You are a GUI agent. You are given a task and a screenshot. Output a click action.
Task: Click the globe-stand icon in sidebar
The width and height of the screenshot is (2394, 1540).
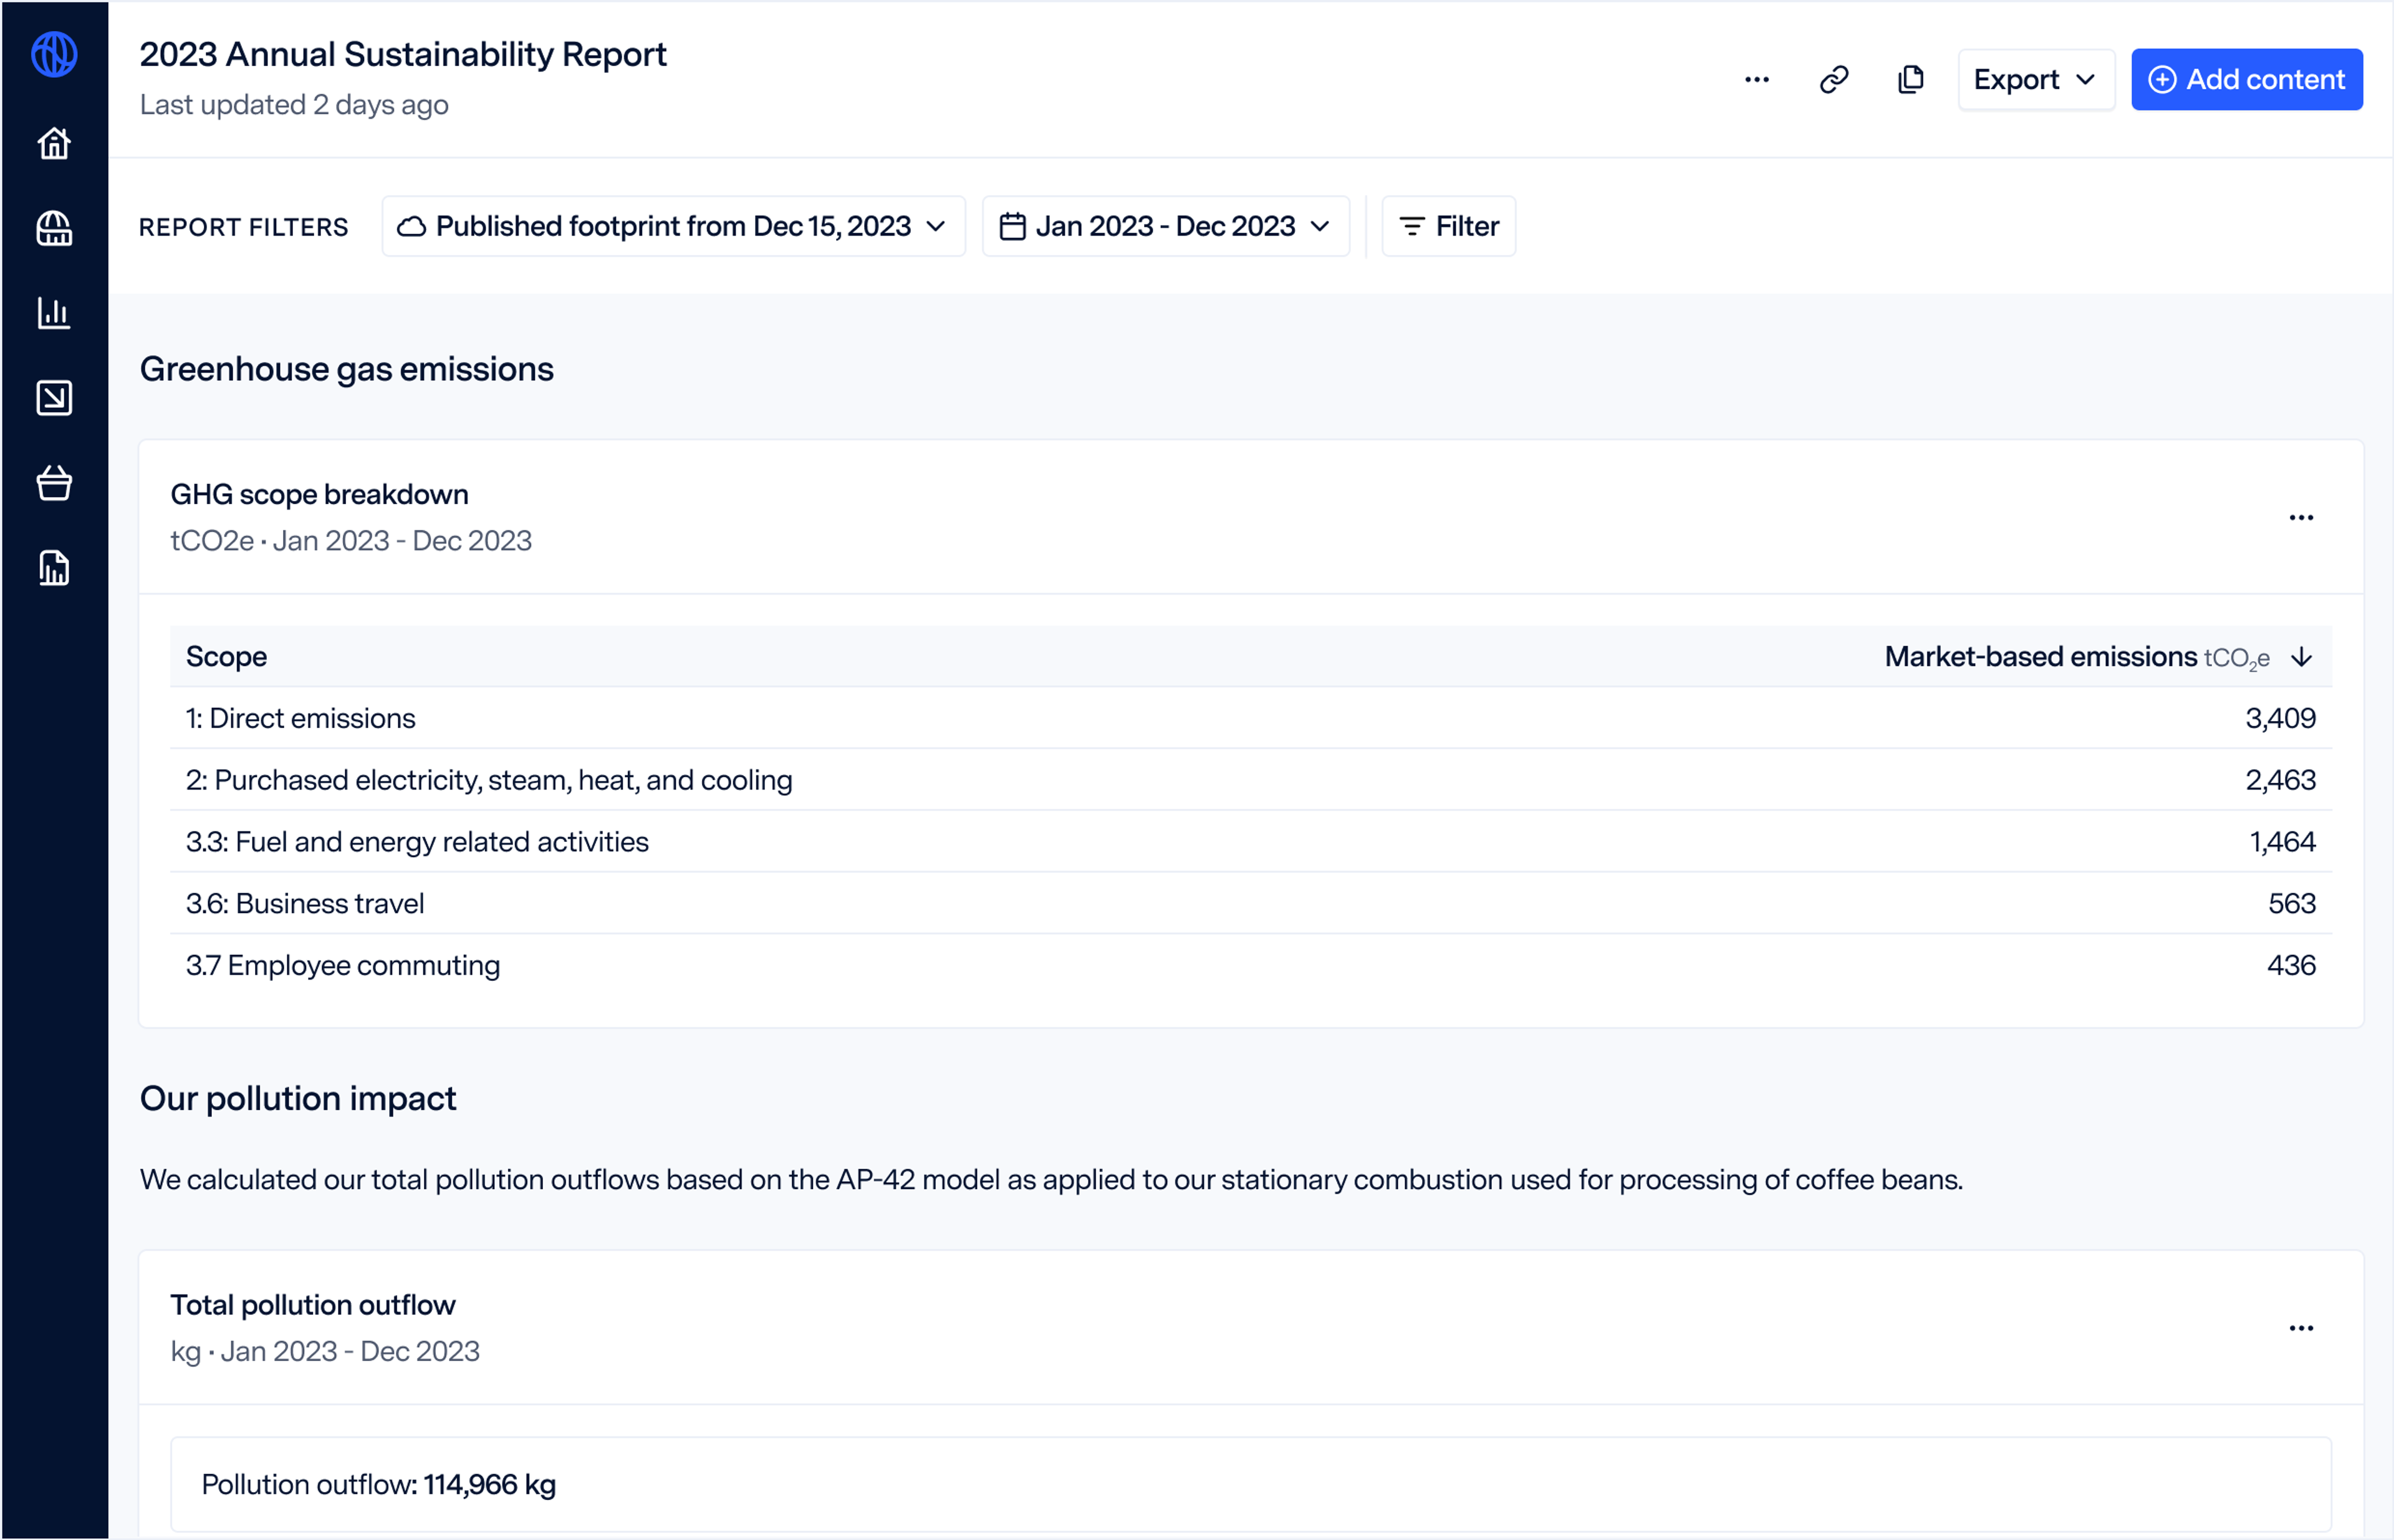click(54, 228)
